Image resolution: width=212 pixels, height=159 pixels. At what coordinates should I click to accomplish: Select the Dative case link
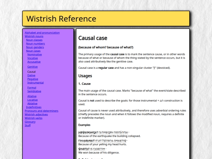pyautogui.click(x=31, y=75)
